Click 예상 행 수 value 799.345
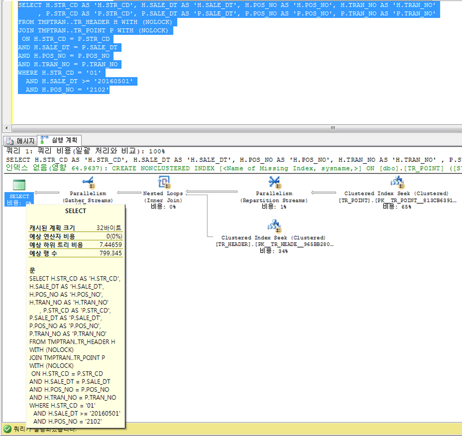 [110, 253]
